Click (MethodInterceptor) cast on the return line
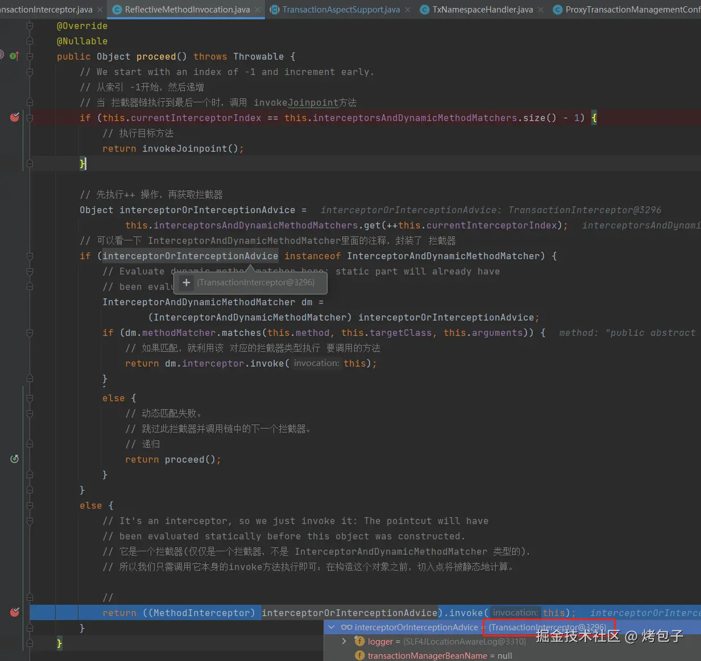The image size is (701, 661). [x=198, y=613]
